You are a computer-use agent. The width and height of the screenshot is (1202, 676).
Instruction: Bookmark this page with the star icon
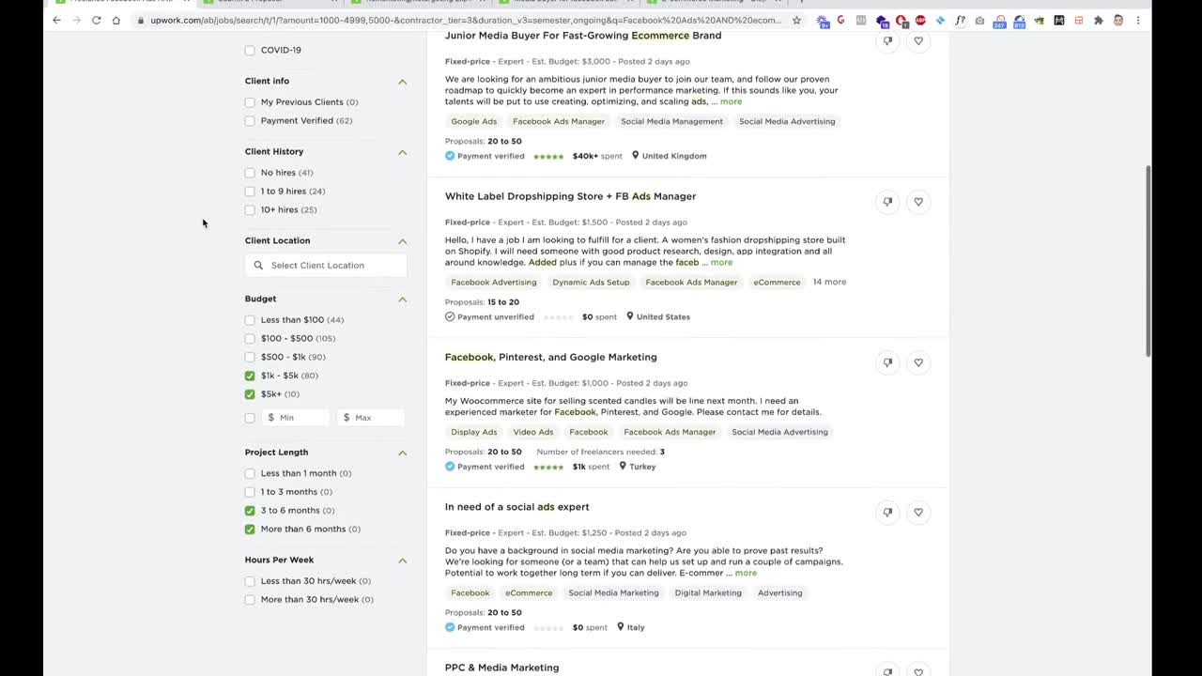click(x=796, y=20)
